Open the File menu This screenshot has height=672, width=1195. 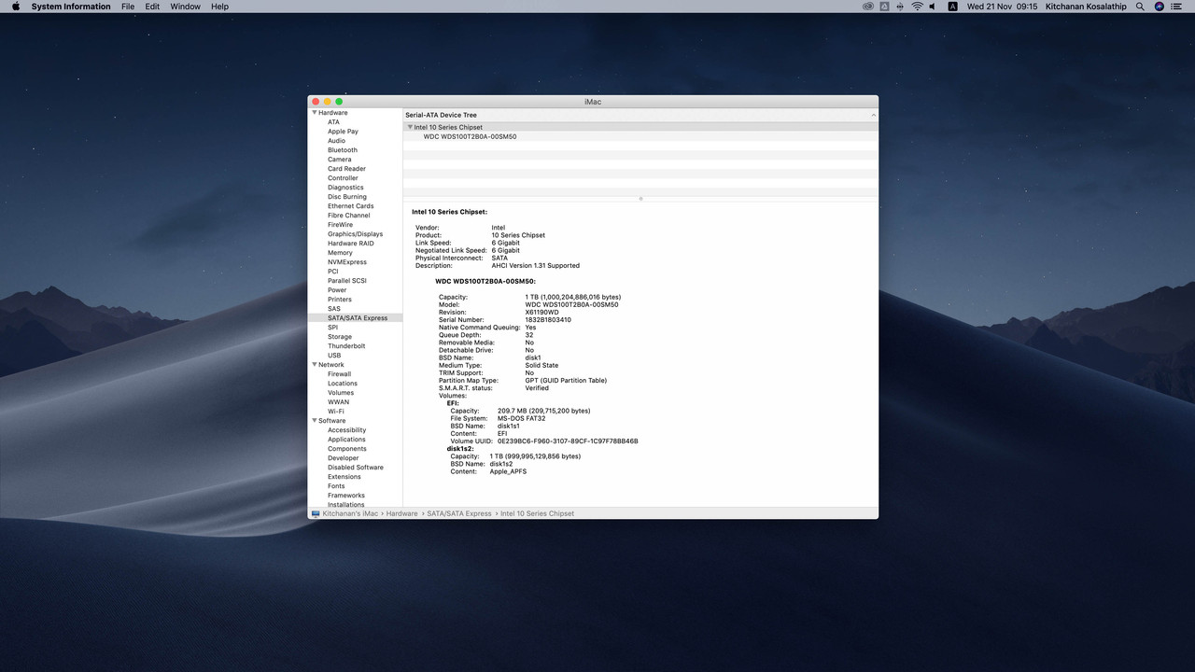coord(128,7)
